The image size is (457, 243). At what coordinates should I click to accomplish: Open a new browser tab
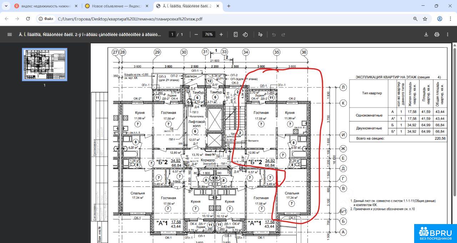click(228, 6)
